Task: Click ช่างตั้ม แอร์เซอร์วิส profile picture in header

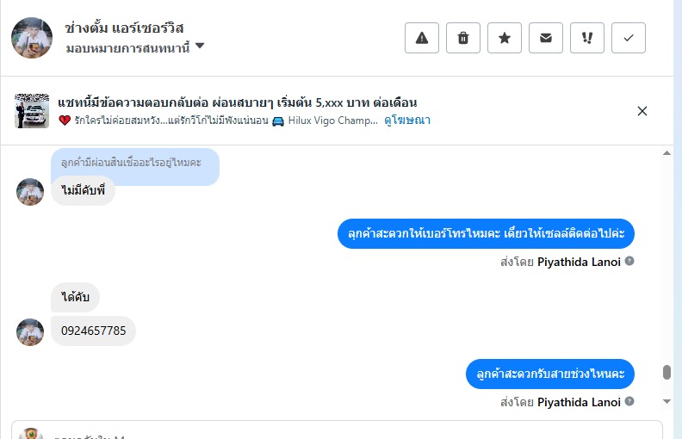Action: point(30,36)
